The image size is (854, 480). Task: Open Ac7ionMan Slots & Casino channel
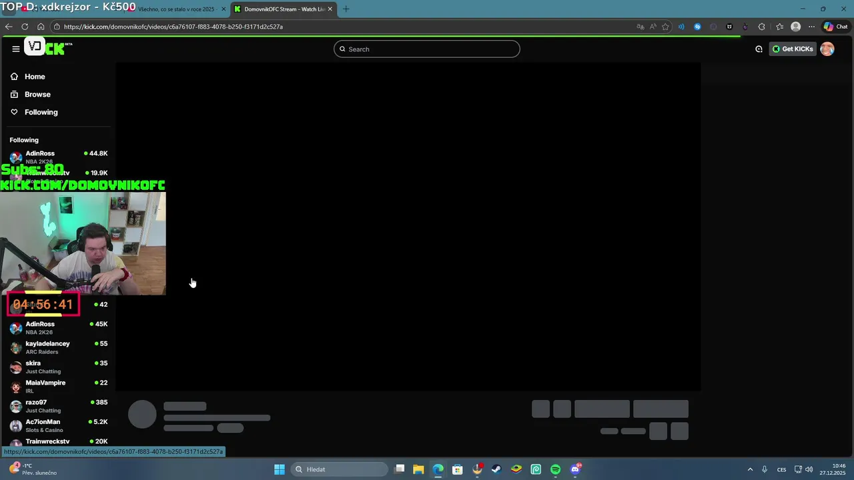59,426
